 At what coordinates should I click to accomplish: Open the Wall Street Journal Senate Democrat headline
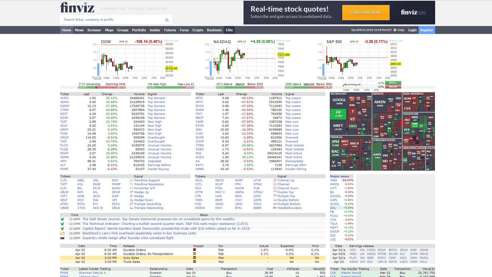click(158, 219)
